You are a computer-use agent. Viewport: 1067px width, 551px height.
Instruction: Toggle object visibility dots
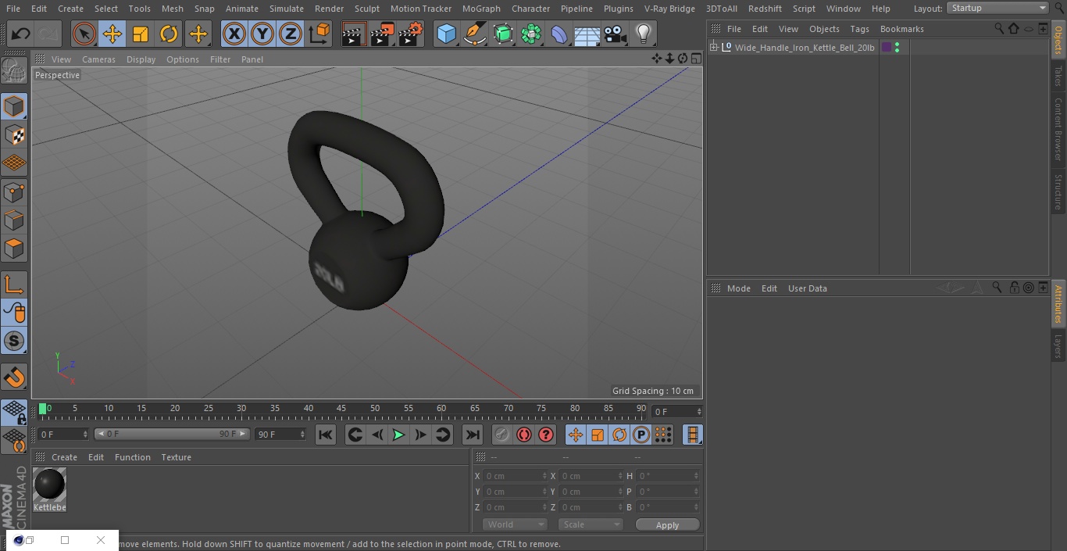(897, 48)
